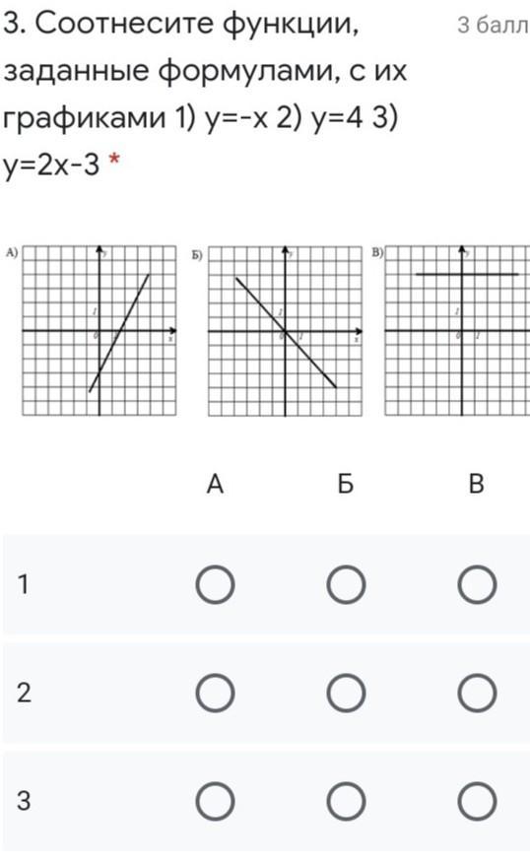Screen dimensions: 530x864
Task: Click the row label 1
Action: (x=23, y=584)
